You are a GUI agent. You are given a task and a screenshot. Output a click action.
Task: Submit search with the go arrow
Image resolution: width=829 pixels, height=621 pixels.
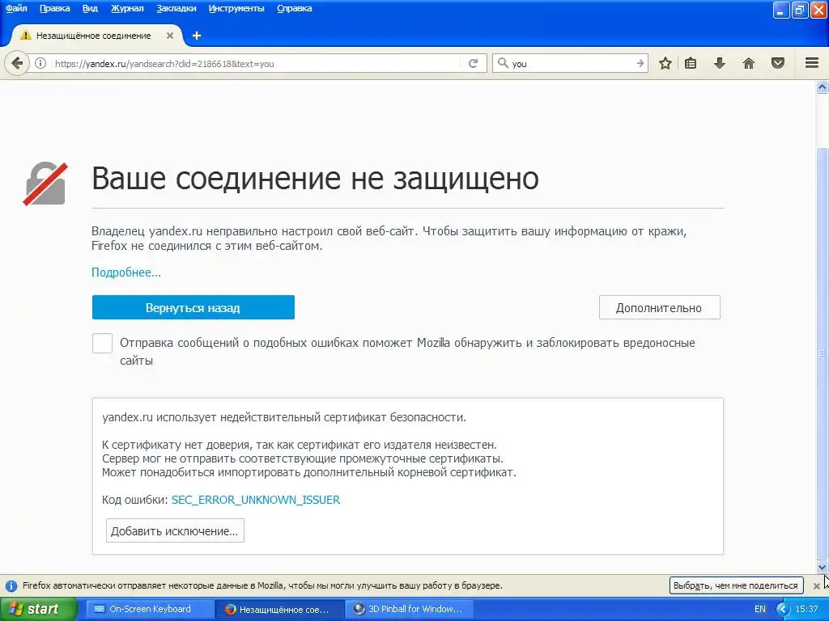click(640, 63)
